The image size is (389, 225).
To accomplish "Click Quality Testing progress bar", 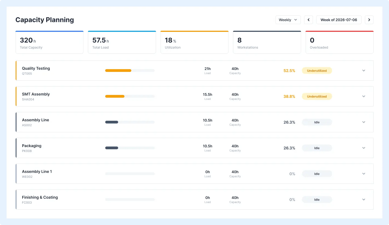I will tap(130, 71).
